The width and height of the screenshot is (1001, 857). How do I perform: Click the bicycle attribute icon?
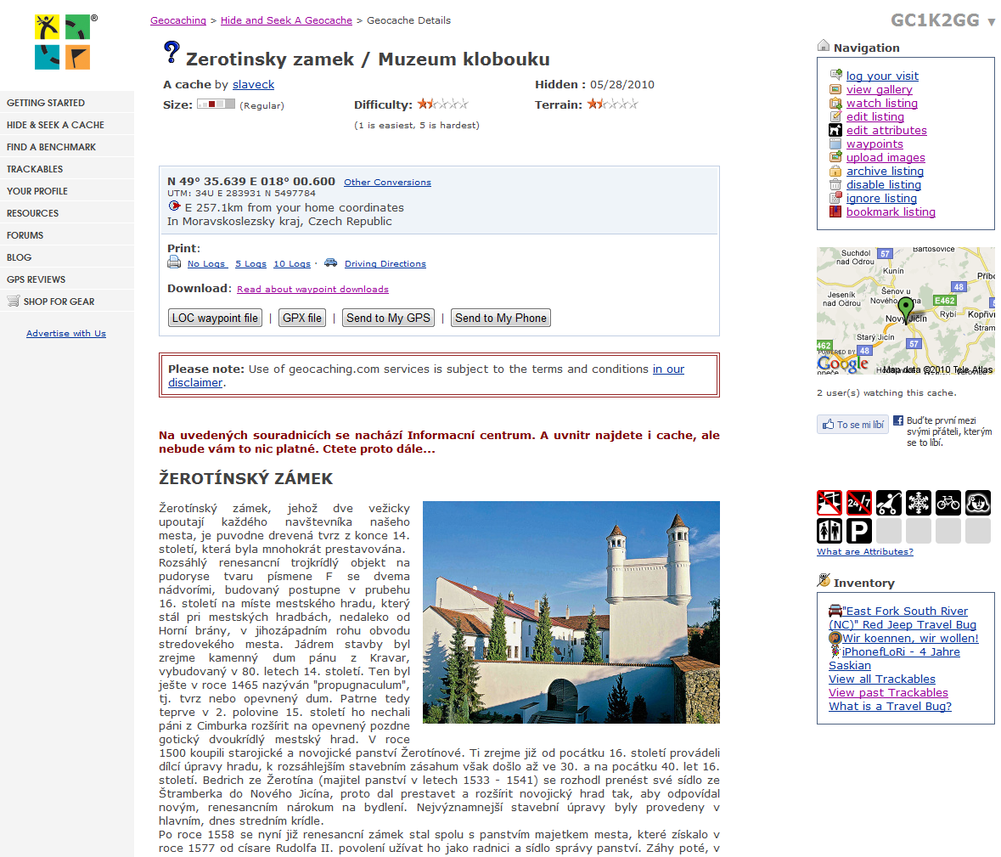948,503
